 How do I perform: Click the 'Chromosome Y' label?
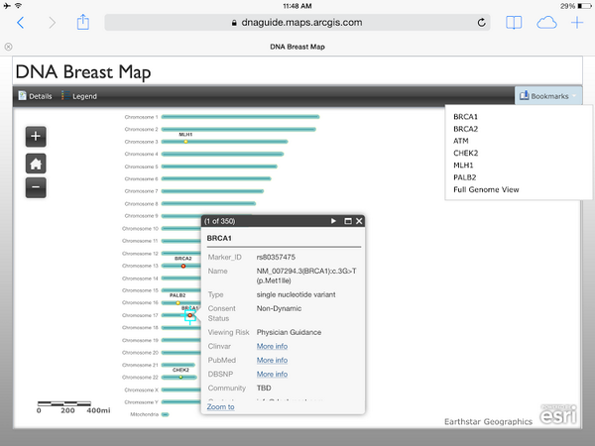141,402
